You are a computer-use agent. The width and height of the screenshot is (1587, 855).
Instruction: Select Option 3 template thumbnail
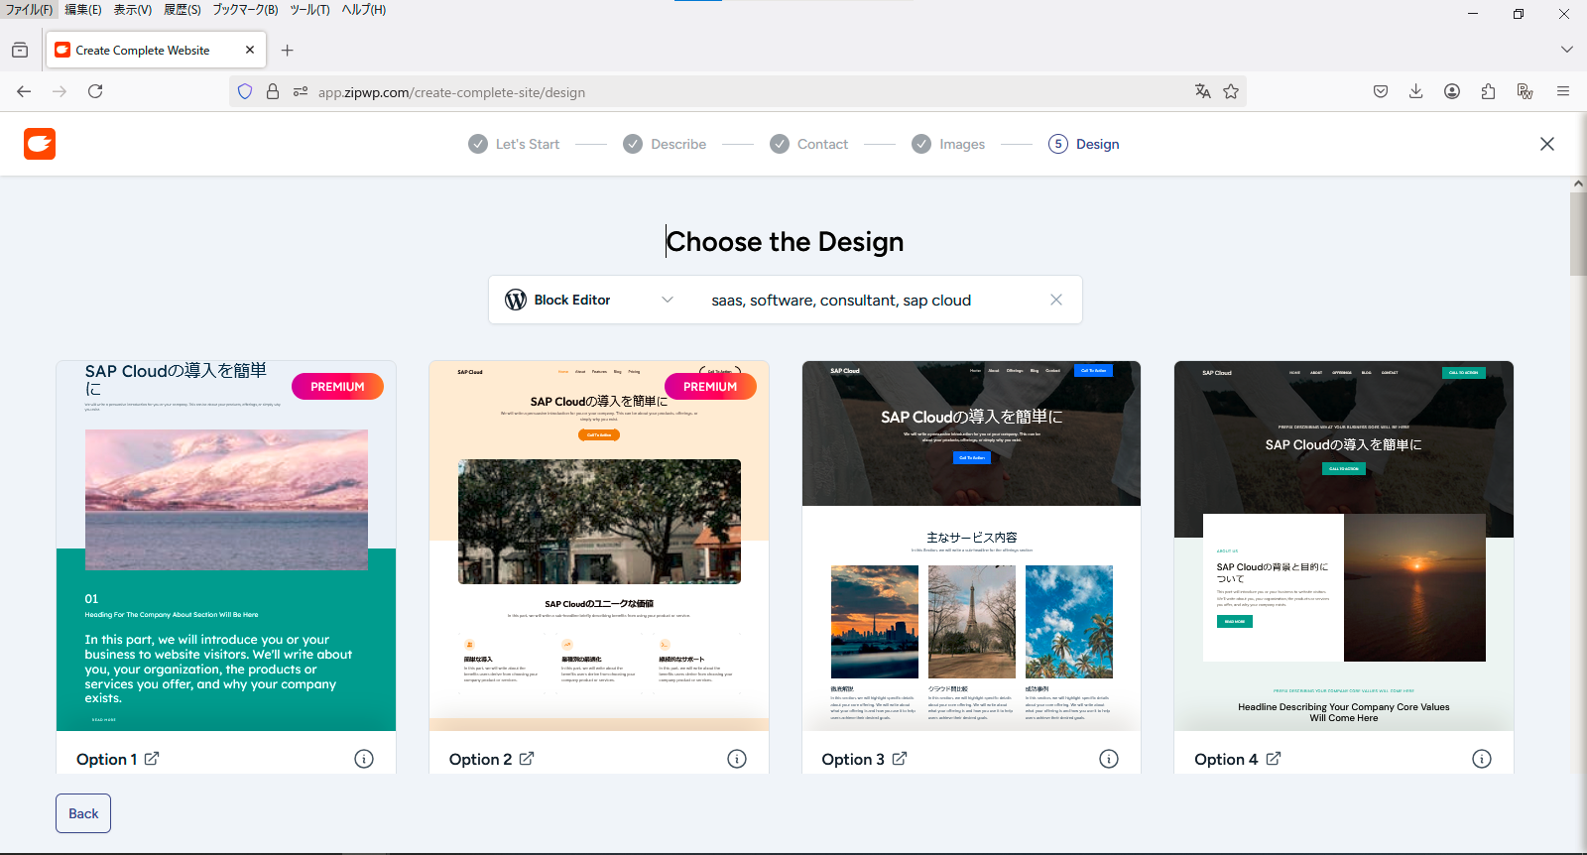click(x=971, y=546)
